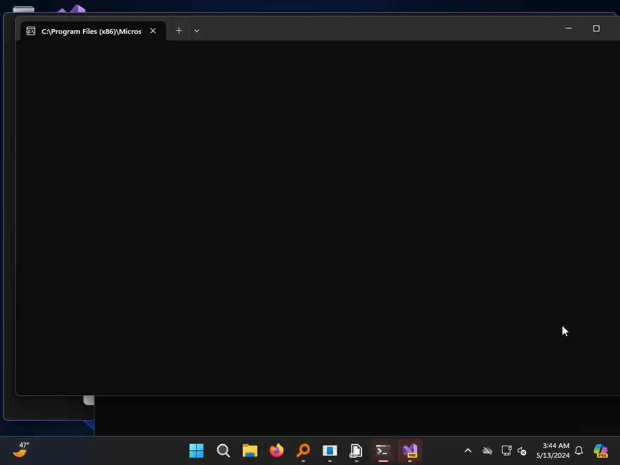620x465 pixels.
Task: Open the clock showing 3:44 AM
Action: pos(553,450)
